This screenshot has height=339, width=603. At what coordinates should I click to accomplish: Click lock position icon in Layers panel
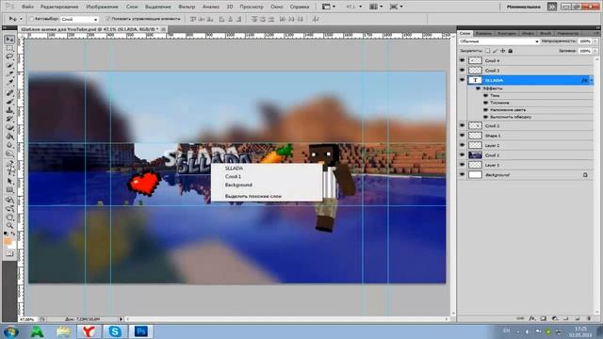pyautogui.click(x=502, y=51)
